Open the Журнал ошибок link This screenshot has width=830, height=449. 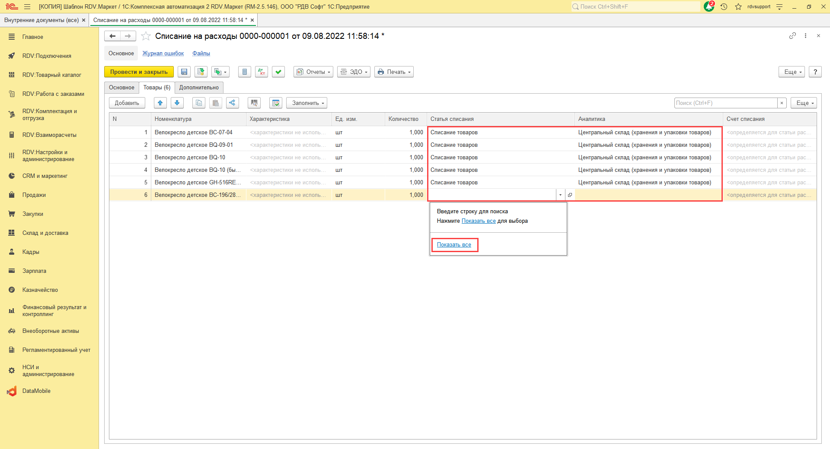pos(163,54)
